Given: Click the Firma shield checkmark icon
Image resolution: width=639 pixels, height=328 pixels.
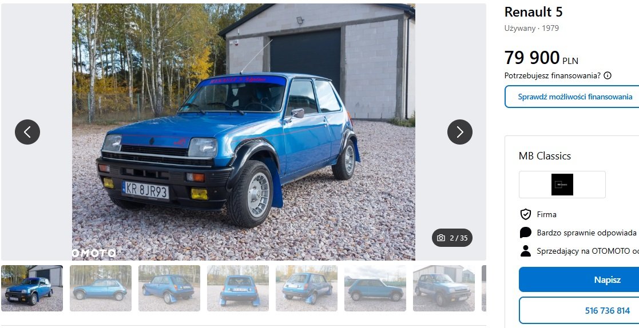Looking at the screenshot, I should 526,214.
